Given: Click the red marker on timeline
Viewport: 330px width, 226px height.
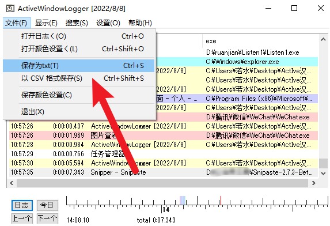Looking at the screenshot, I should pyautogui.click(x=221, y=200).
